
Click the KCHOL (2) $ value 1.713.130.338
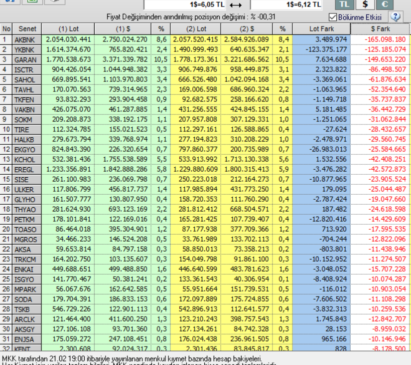pyautogui.click(x=247, y=159)
